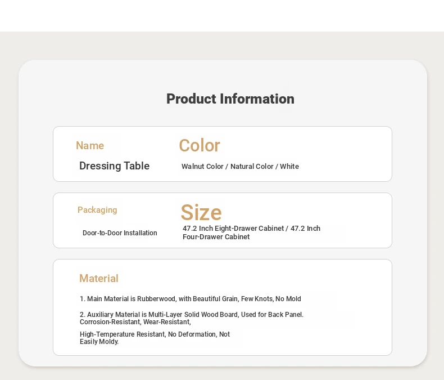Click the Product Information heading
Screen dimensions: 444x380
pos(230,99)
